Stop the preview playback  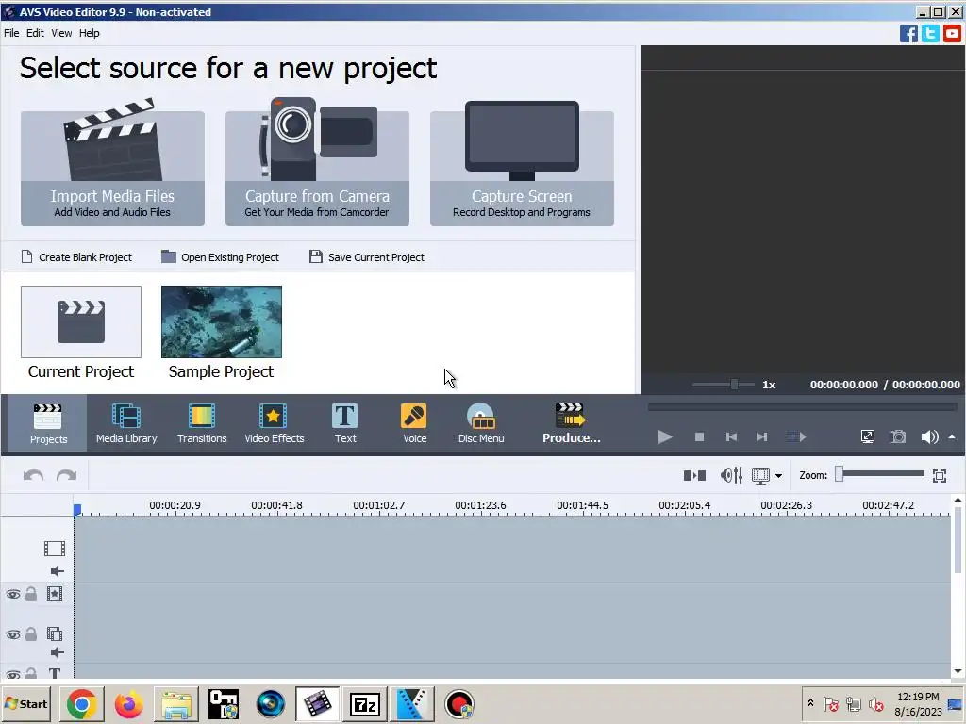click(699, 437)
